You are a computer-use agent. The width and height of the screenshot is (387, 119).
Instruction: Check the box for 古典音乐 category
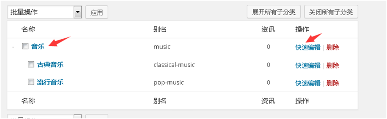31,65
